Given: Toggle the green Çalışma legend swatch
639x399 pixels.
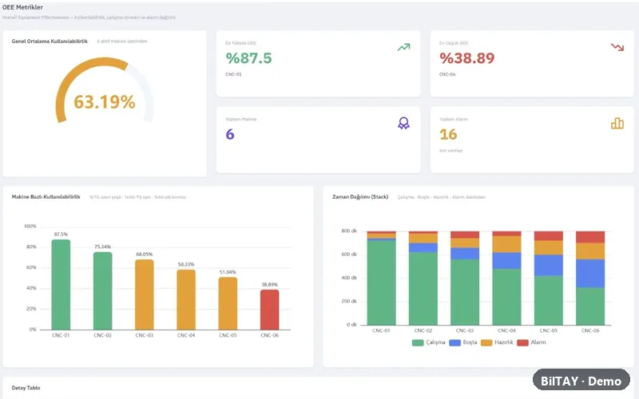Looking at the screenshot, I should click(418, 343).
